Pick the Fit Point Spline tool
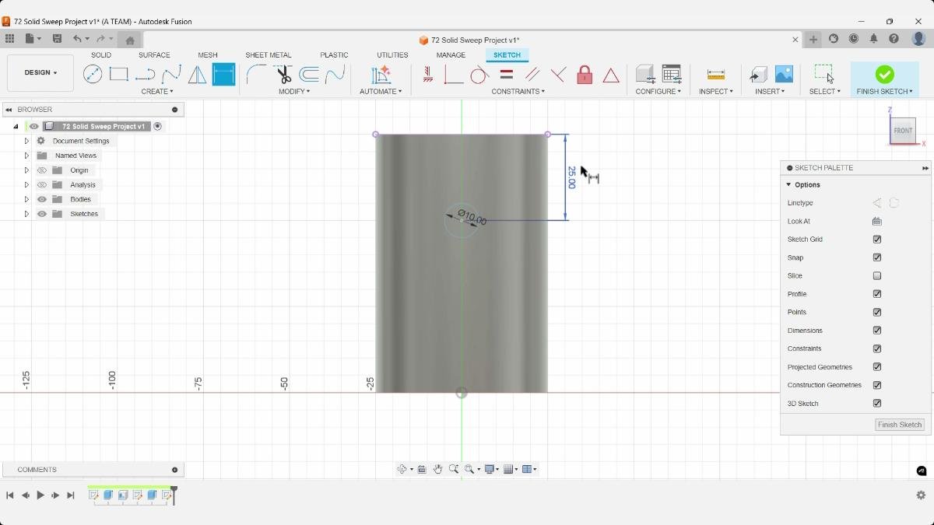This screenshot has width=934, height=525. [171, 75]
